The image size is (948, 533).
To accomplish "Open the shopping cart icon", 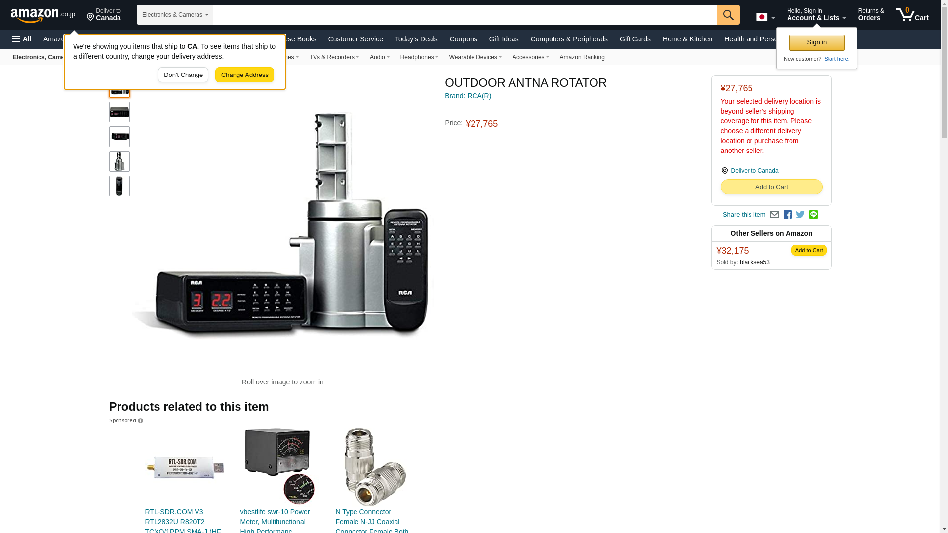I will click(x=912, y=15).
